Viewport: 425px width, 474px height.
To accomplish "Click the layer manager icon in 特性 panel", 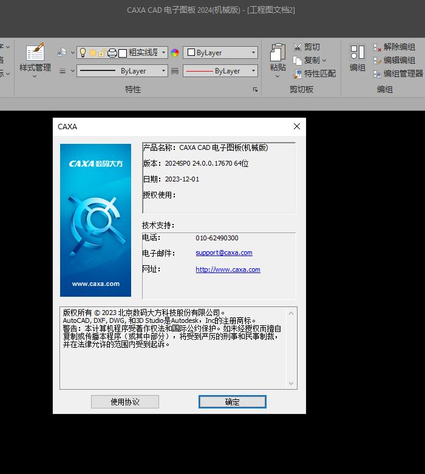I will (62, 53).
